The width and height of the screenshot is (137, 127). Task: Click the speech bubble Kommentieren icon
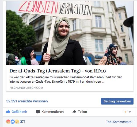click(x=38, y=112)
